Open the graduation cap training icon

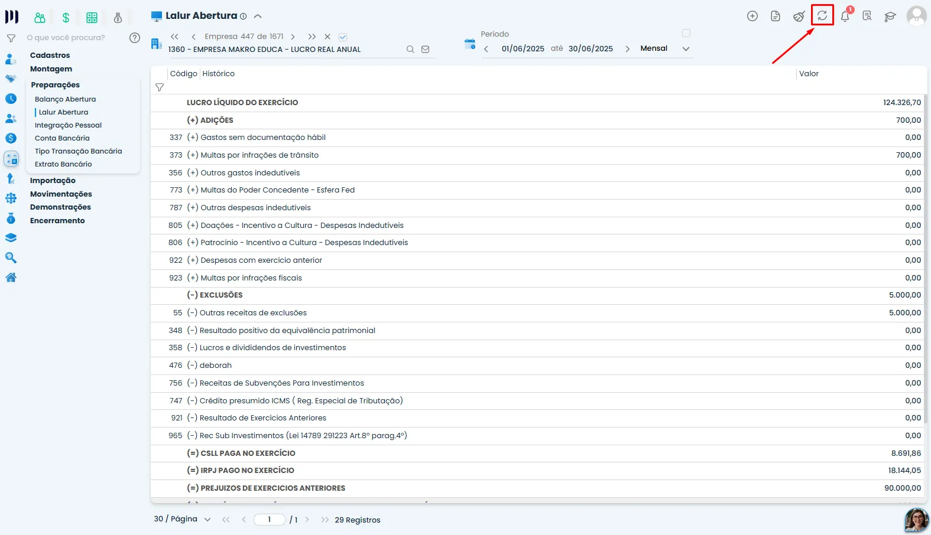890,17
